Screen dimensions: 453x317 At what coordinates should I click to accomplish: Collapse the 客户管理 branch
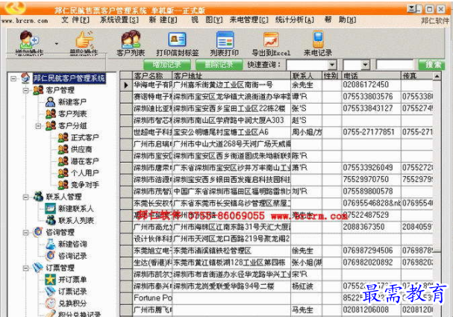(25, 90)
